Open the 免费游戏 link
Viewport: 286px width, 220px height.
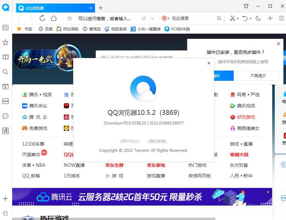[x=35, y=128]
